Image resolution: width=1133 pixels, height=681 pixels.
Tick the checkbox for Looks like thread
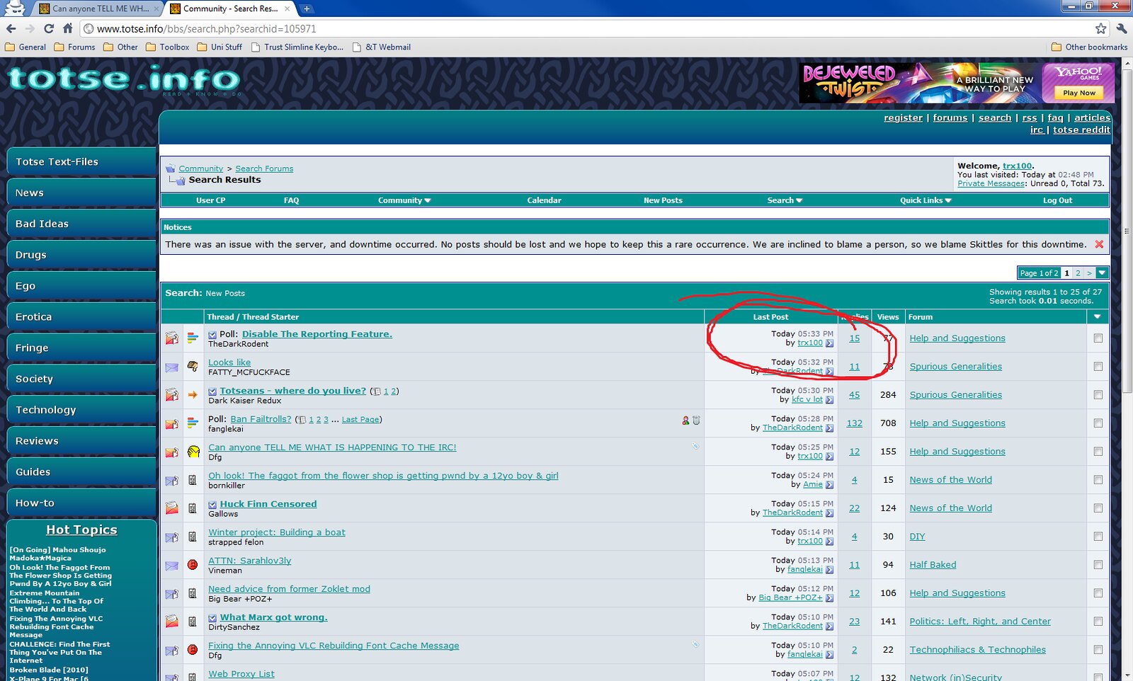tap(1098, 367)
